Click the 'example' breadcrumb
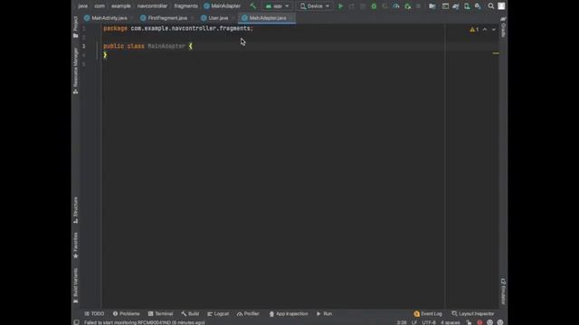The height and width of the screenshot is (325, 579). tap(120, 6)
